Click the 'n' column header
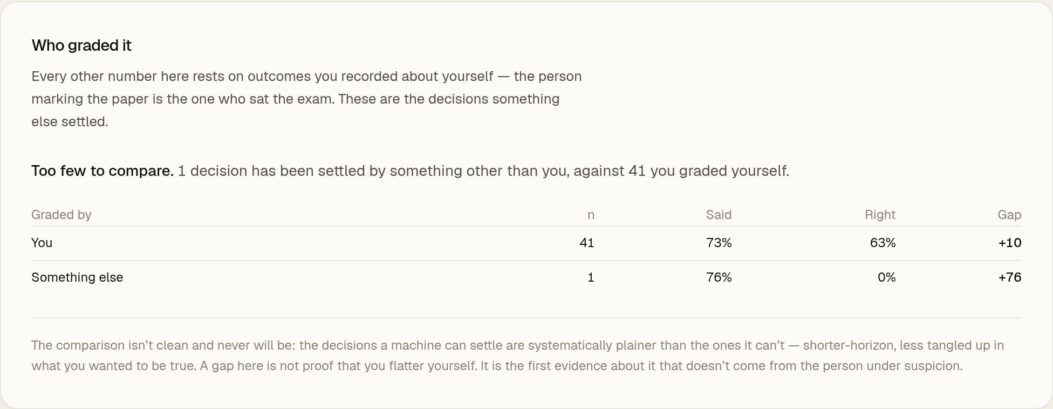The height and width of the screenshot is (409, 1053). (x=591, y=215)
